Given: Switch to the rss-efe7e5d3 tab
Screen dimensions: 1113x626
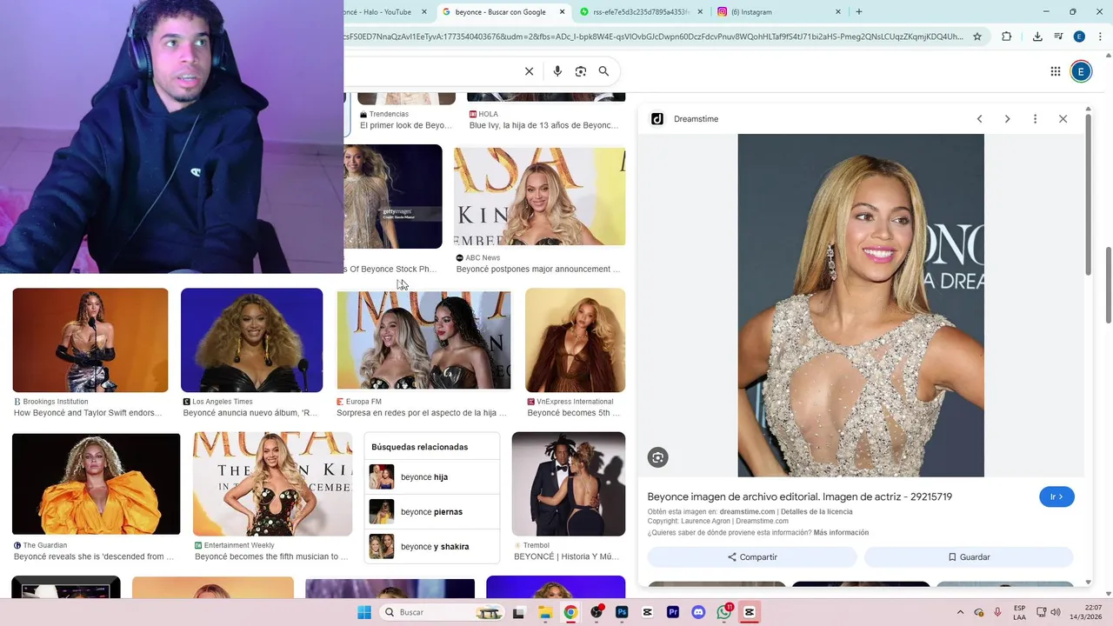Looking at the screenshot, I should (x=641, y=12).
